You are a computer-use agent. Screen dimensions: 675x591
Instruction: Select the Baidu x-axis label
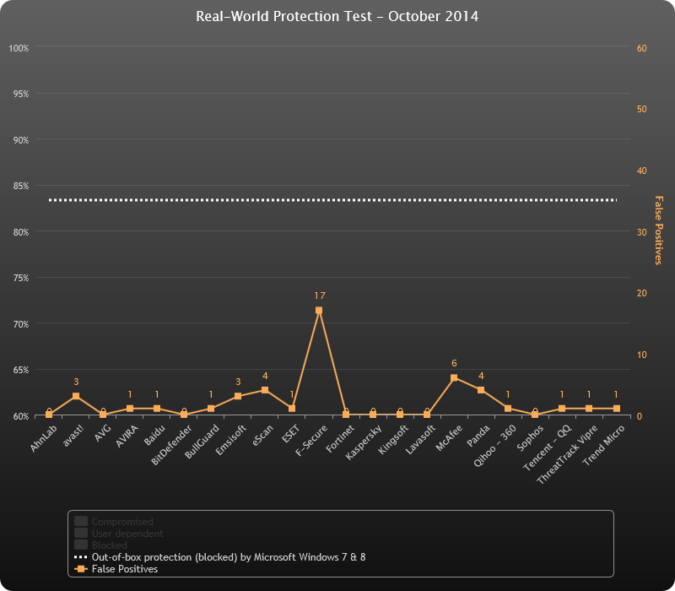coord(154,435)
